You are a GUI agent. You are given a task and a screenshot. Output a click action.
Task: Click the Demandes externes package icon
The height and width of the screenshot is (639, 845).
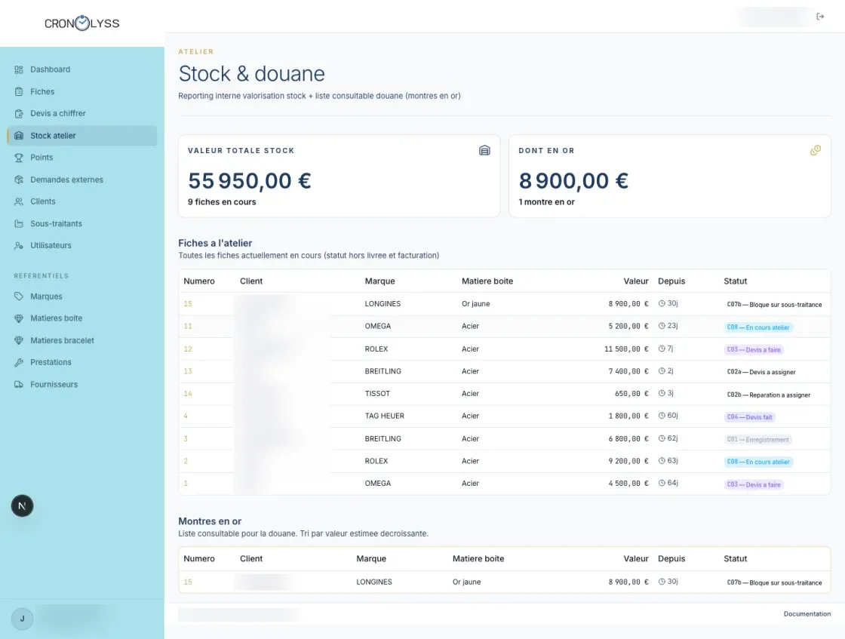pyautogui.click(x=19, y=180)
